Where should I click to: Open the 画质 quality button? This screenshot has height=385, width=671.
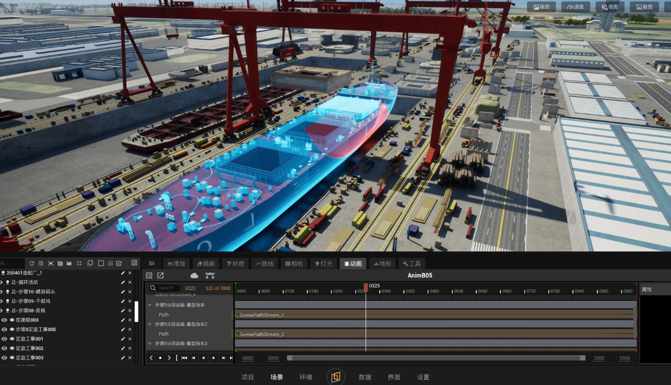[x=541, y=7]
